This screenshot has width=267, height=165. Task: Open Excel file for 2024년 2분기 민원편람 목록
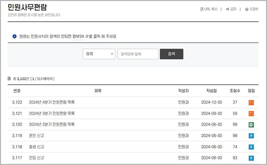point(251,124)
